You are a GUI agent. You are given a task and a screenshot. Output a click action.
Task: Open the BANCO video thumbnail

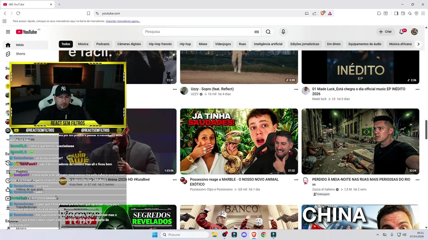[239, 217]
